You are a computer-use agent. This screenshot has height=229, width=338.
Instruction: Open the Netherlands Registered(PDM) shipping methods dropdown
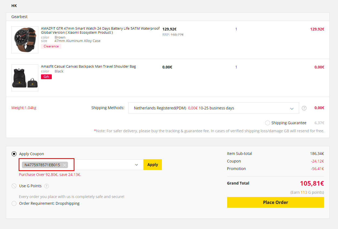coord(214,108)
